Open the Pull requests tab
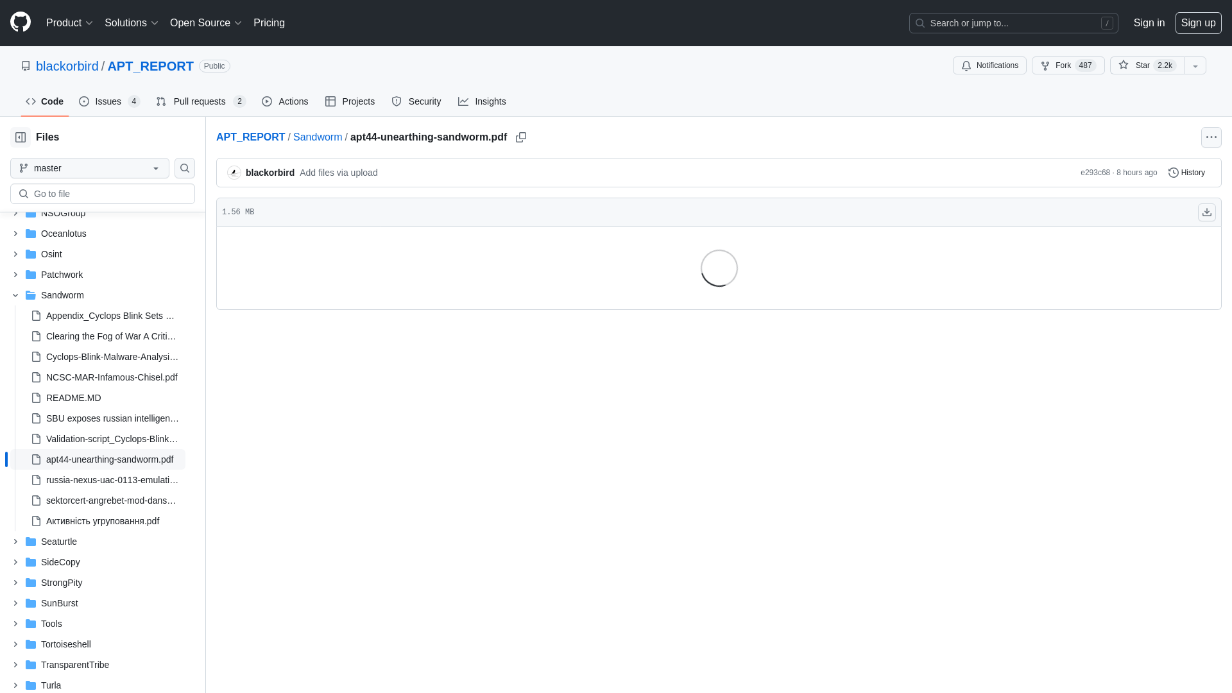This screenshot has height=693, width=1232. [201, 101]
